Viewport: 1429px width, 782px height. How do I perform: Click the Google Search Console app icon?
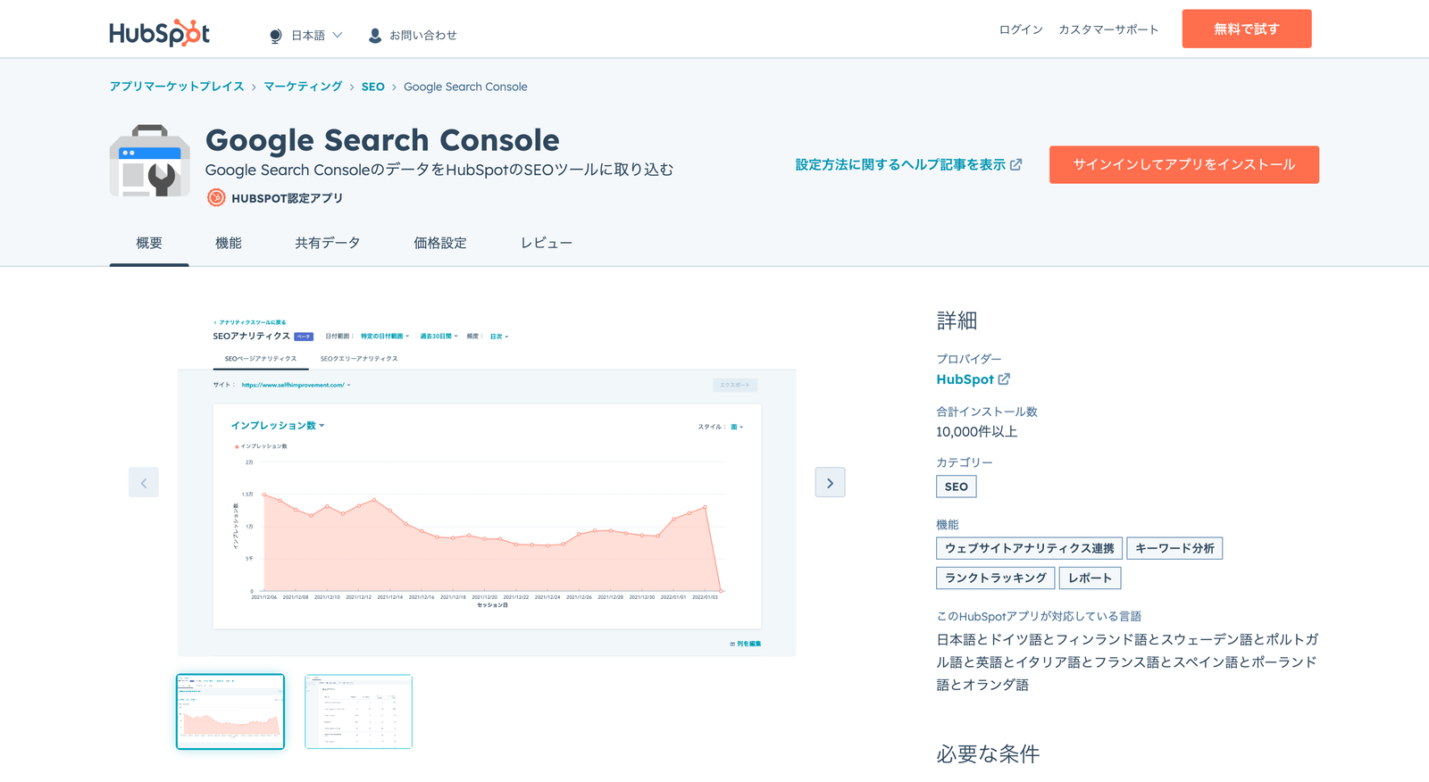pos(150,161)
